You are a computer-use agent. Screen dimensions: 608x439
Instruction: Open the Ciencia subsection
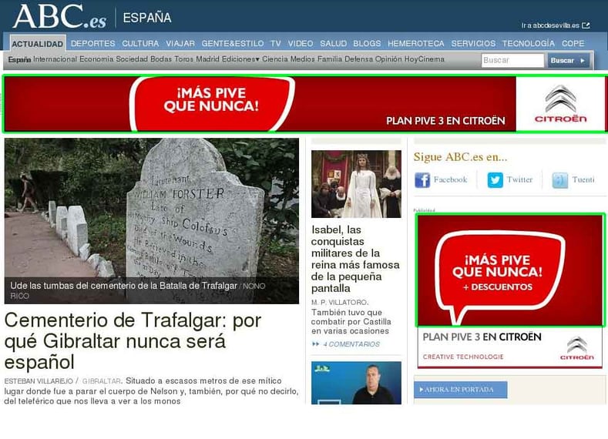(x=275, y=59)
